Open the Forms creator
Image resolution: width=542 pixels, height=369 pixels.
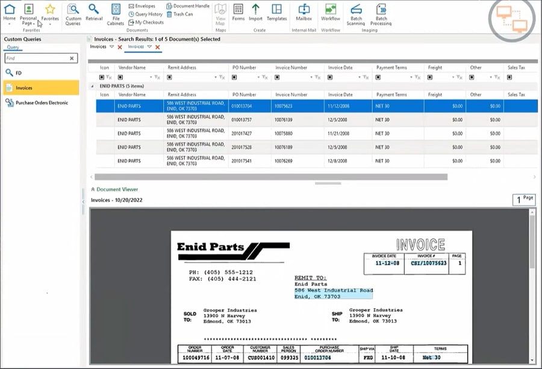238,12
